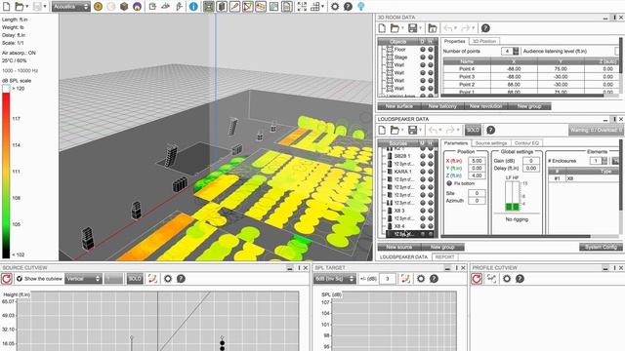The image size is (625, 351).
Task: Open Source Cutview settings gear
Action: pos(168,279)
